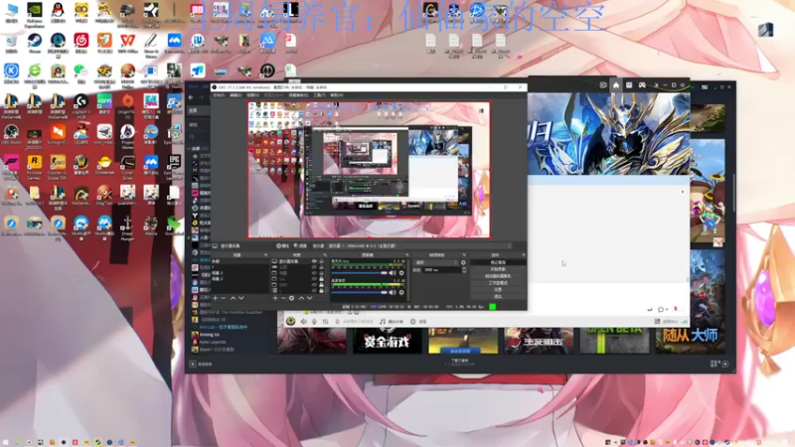Select Apex Legends in Steam library

(x=213, y=342)
